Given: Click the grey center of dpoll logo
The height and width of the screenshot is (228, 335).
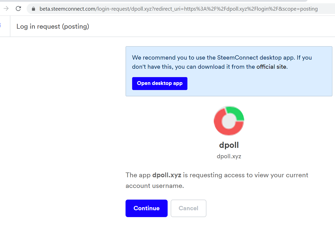Looking at the screenshot, I should 229,121.
